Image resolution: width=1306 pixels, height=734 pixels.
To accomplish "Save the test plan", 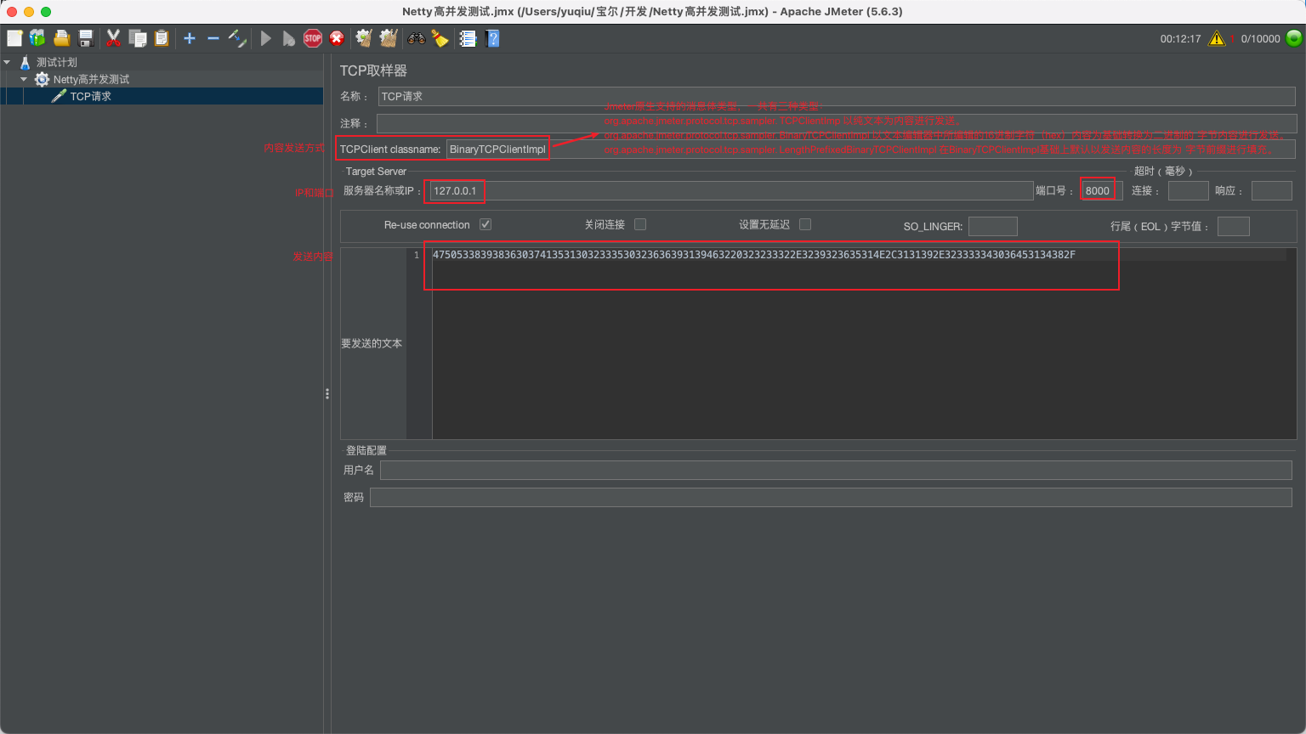I will point(85,38).
